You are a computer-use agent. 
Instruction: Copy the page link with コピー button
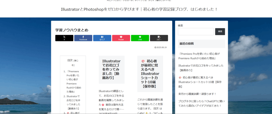[x=159, y=38]
